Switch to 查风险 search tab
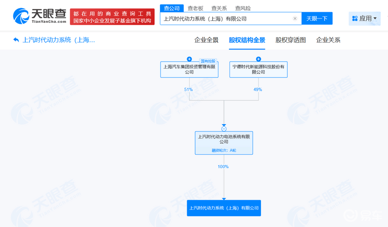Image resolution: width=388 pixels, height=227 pixels. pyautogui.click(x=242, y=8)
